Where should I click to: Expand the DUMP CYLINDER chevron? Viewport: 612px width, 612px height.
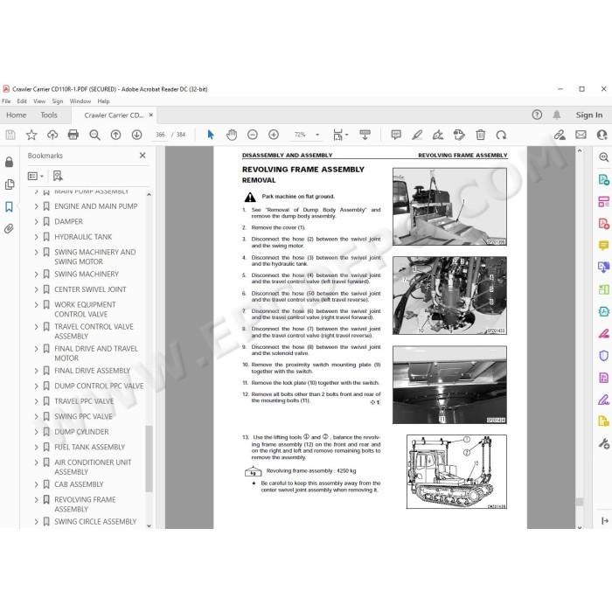[x=37, y=432]
